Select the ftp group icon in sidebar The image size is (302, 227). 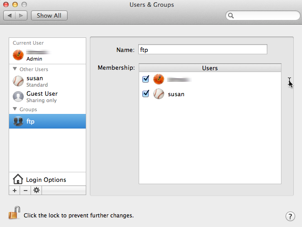point(18,121)
